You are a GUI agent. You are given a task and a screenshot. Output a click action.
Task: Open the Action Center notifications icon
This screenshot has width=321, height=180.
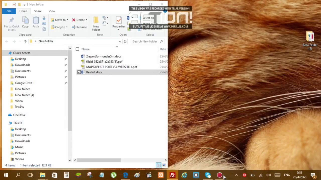[313, 175]
